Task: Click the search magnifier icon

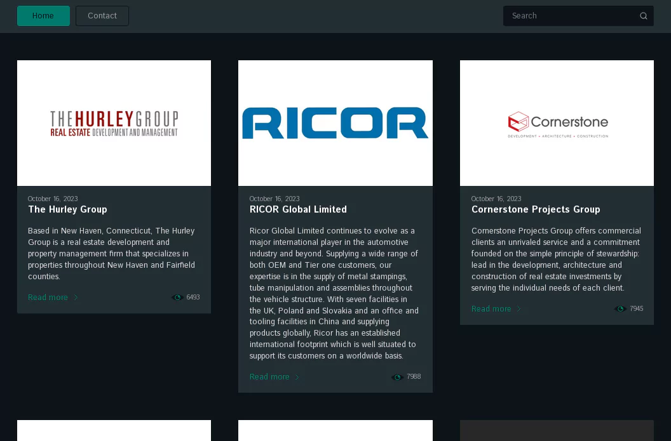Action: tap(643, 16)
